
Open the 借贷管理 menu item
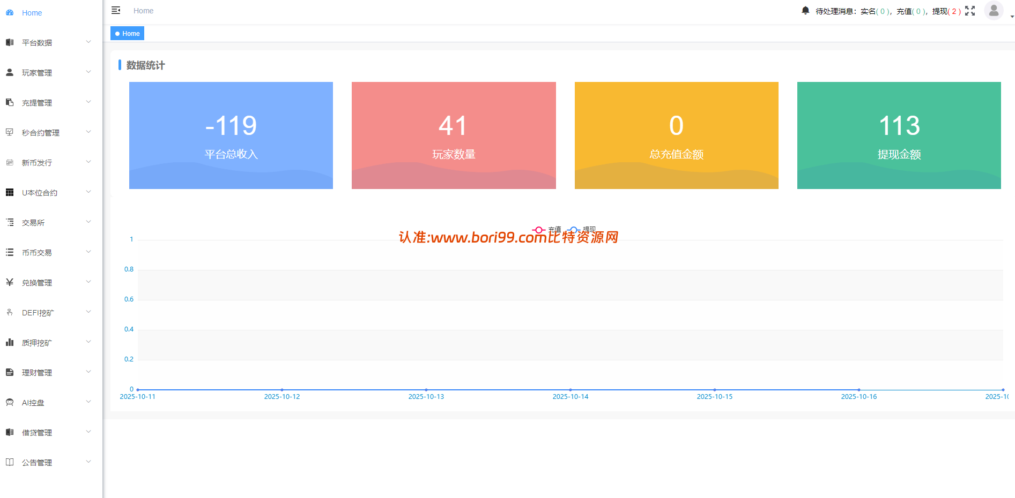point(51,432)
